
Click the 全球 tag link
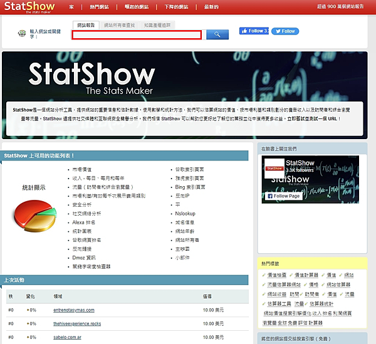pos(282,323)
